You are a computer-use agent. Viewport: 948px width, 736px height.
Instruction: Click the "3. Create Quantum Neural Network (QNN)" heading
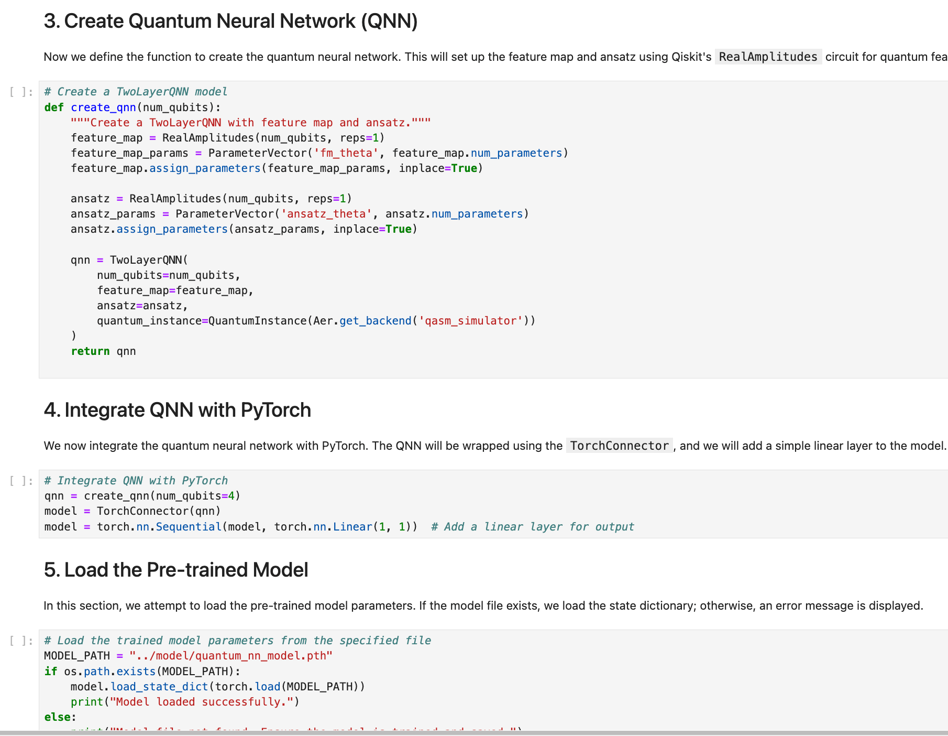click(x=230, y=21)
